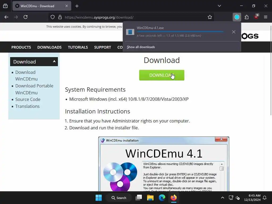Reload the current page
272x204 pixels.
[25, 17]
